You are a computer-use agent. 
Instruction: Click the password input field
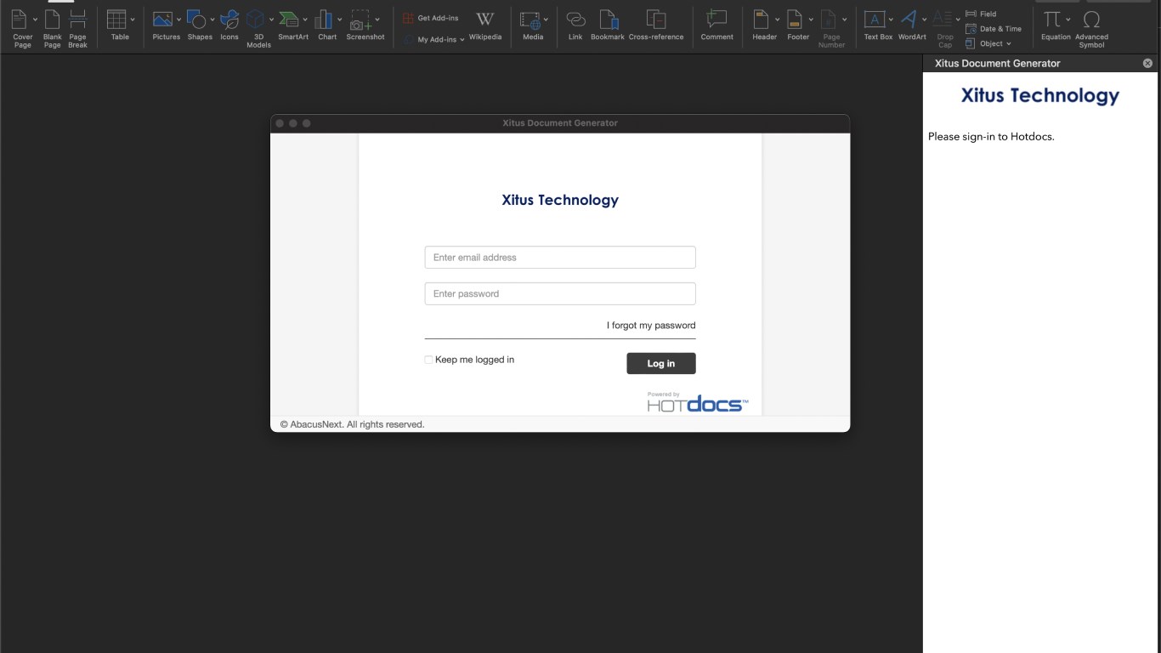560,293
